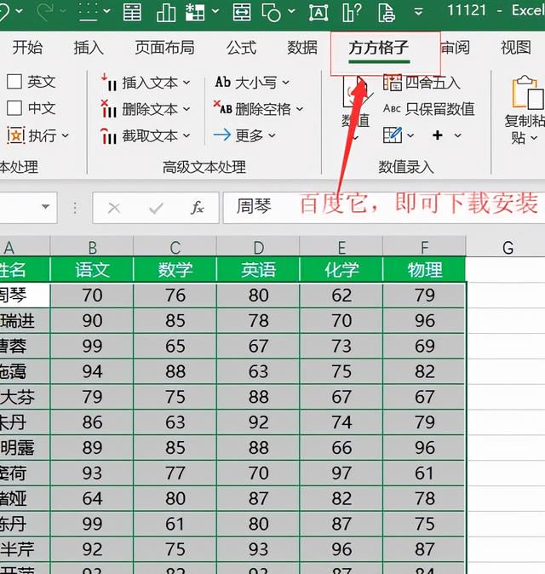Screen dimensions: 545x574
Task: Open Customize Quick Access Toolbar dropdown
Action: tap(418, 12)
